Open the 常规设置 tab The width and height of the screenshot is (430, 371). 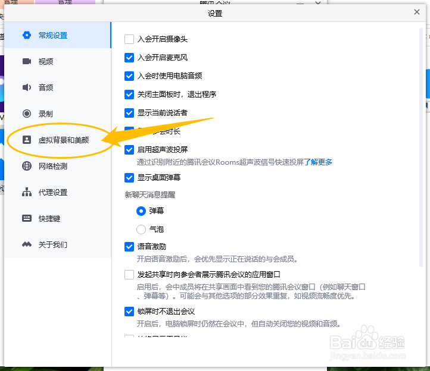coord(58,35)
